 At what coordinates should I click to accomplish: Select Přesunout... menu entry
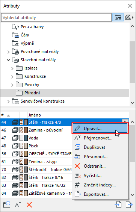(x=100, y=157)
